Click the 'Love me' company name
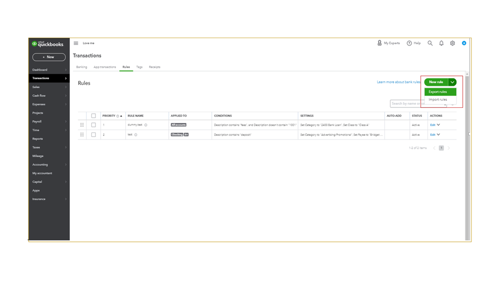Image resolution: width=502 pixels, height=282 pixels. [x=88, y=43]
